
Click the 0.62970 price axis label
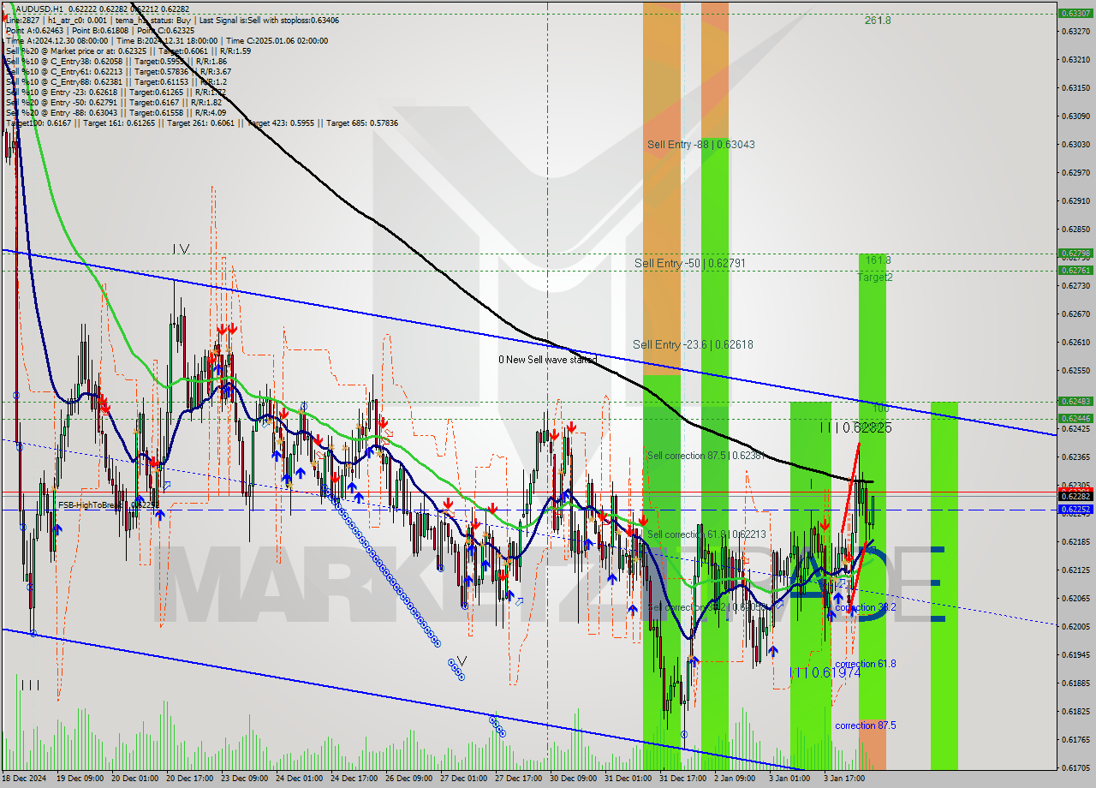click(1075, 173)
